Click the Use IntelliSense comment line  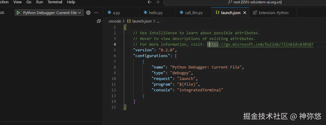[x=197, y=33]
